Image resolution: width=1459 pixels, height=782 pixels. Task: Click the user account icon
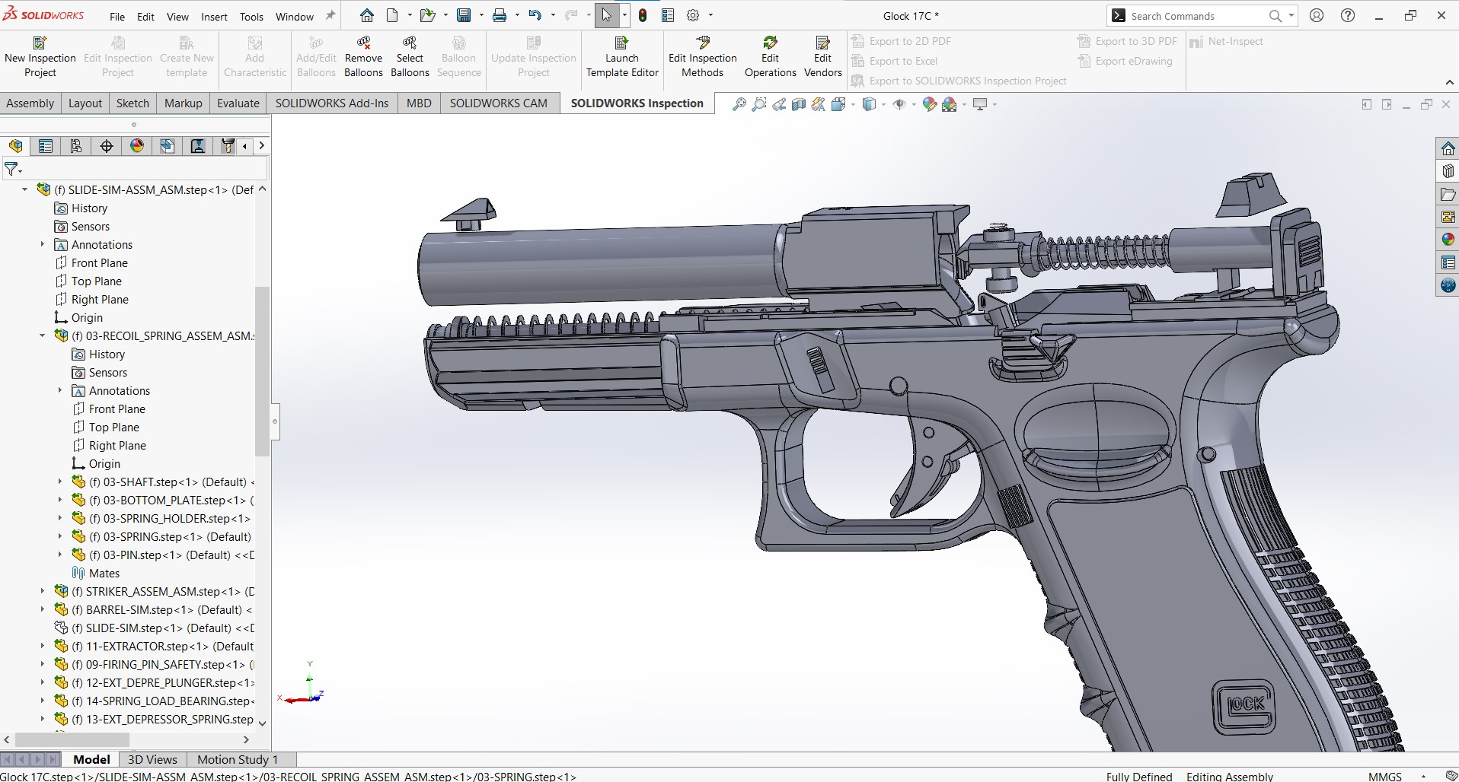1317,15
